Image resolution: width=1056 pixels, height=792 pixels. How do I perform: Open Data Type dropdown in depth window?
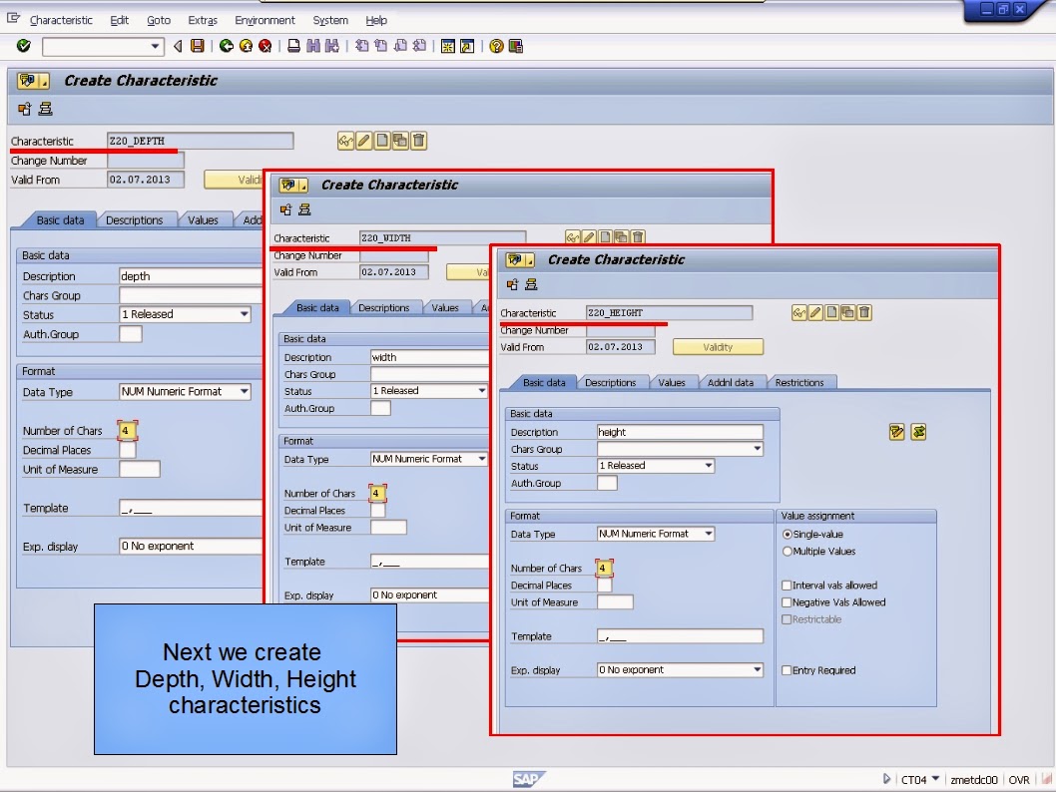click(x=244, y=392)
